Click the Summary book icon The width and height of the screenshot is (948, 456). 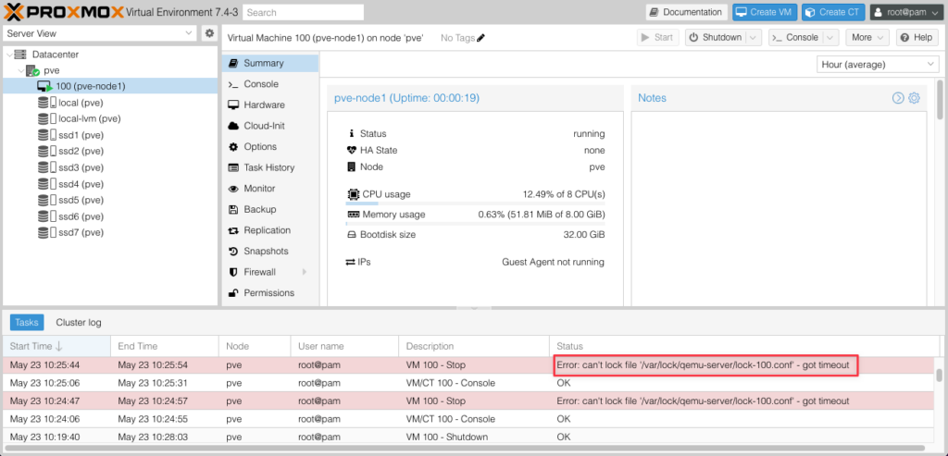coord(232,63)
